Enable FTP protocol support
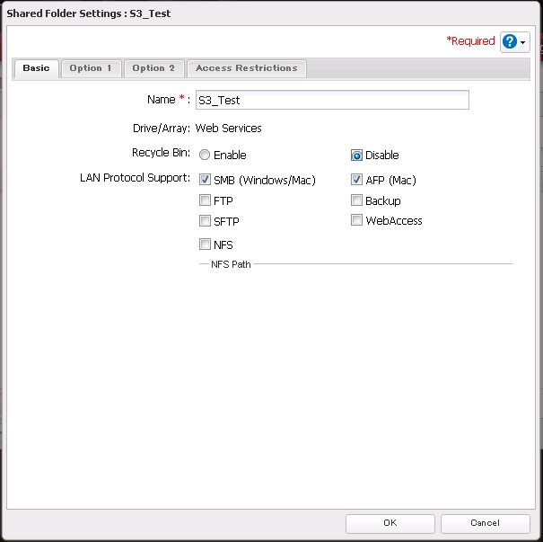This screenshot has width=543, height=542. pyautogui.click(x=205, y=201)
